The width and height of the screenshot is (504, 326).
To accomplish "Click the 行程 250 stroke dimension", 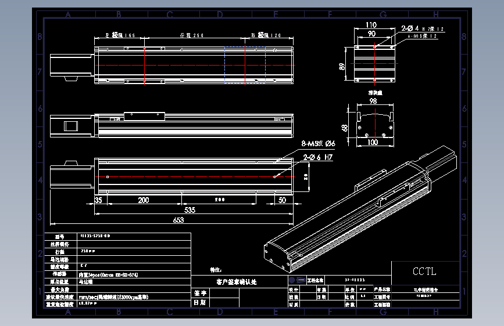I will [192, 35].
